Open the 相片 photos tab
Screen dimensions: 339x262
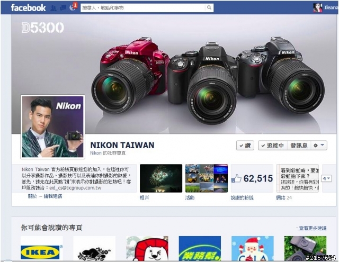144,197
